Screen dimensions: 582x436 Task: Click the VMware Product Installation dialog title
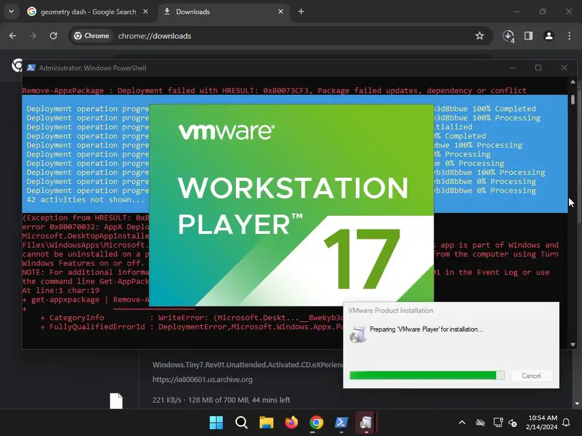click(390, 311)
